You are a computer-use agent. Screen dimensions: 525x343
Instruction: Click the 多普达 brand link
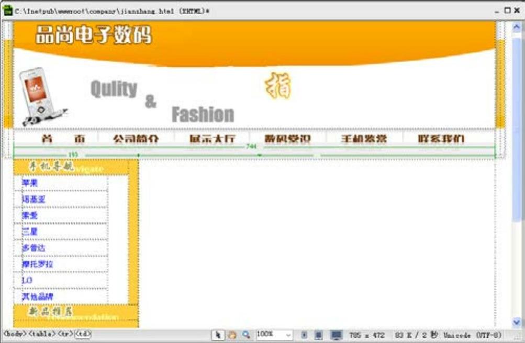pyautogui.click(x=33, y=248)
